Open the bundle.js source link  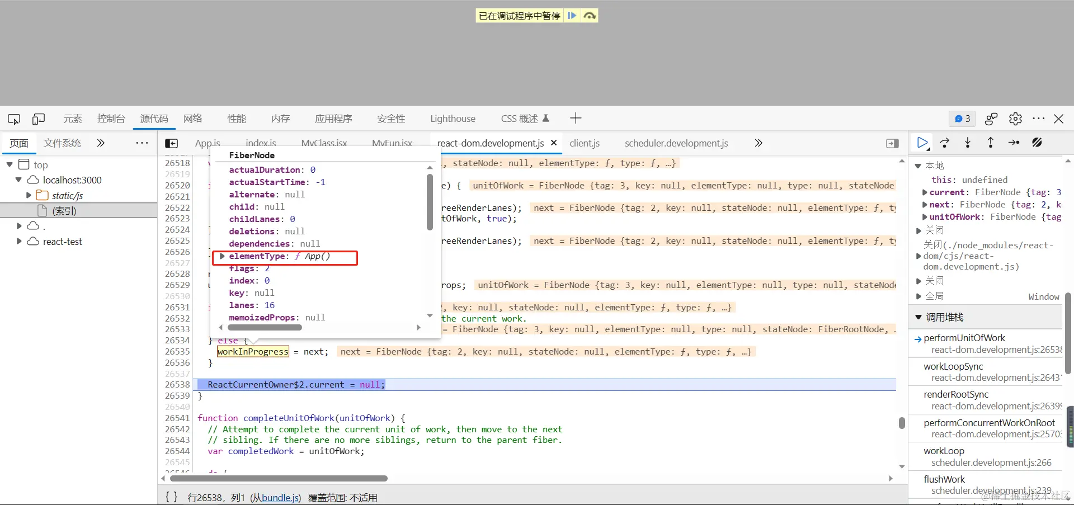pos(281,498)
